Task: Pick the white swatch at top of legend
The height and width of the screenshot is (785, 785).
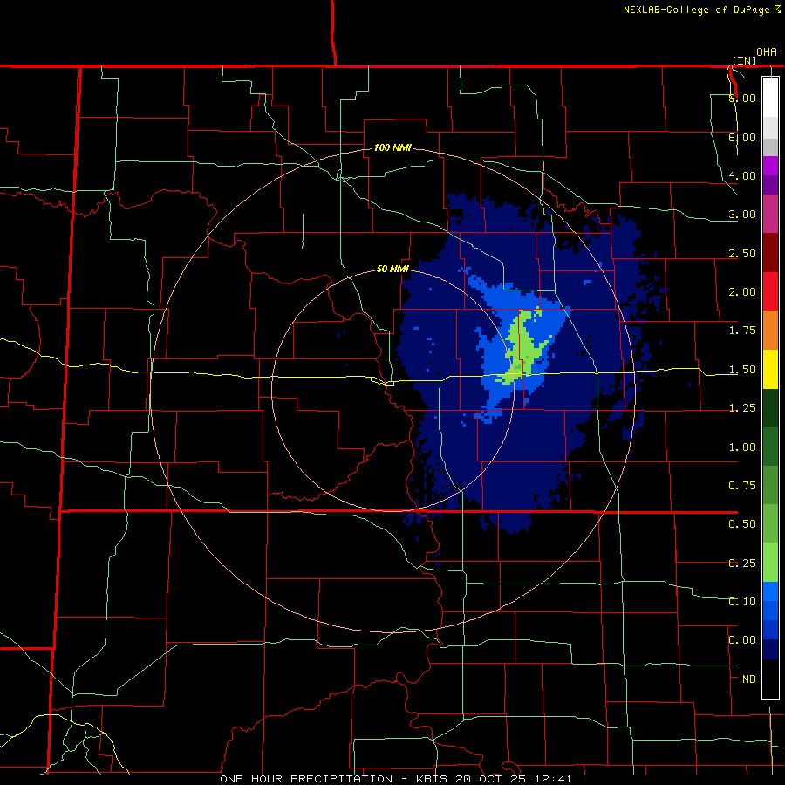Action: 770,97
